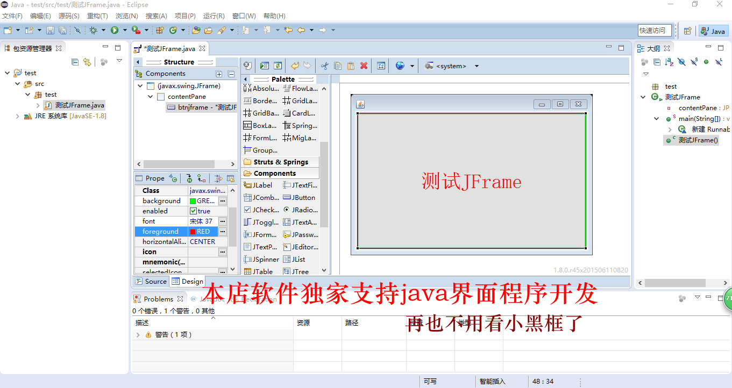Click the font property ellipsis button
This screenshot has height=388, width=732.
222,221
